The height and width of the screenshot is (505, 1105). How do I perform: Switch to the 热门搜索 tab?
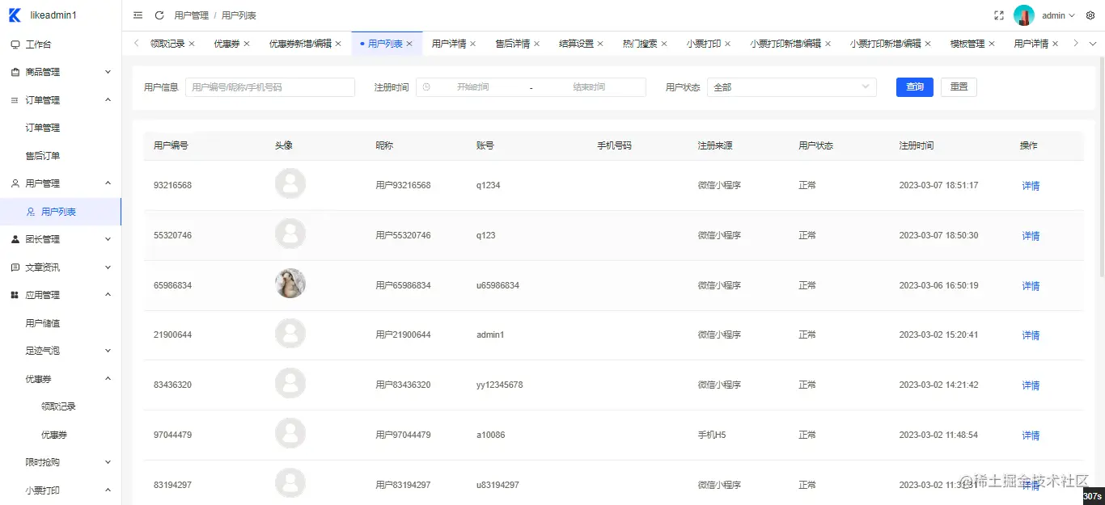pyautogui.click(x=640, y=44)
